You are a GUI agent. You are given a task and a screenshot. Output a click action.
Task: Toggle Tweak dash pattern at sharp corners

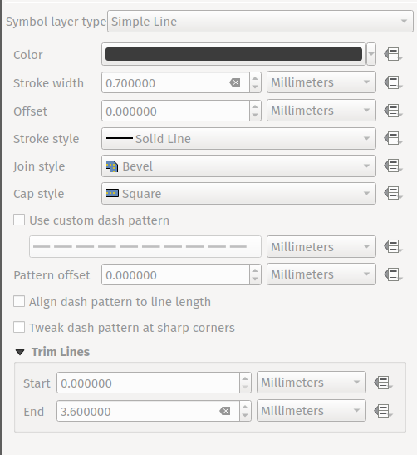(19, 328)
